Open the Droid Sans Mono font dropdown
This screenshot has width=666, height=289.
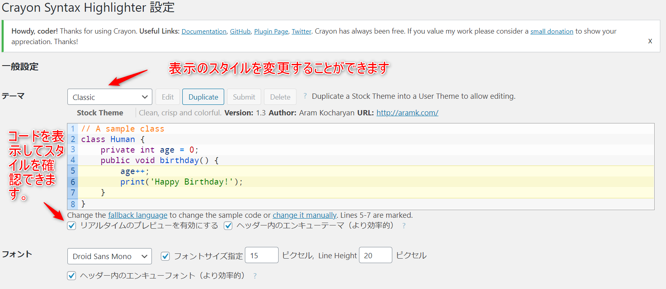click(x=110, y=256)
